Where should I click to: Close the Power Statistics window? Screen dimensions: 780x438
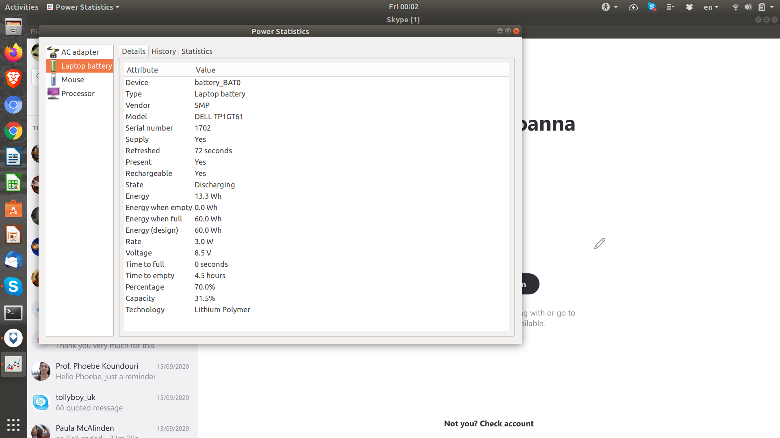[x=516, y=31]
